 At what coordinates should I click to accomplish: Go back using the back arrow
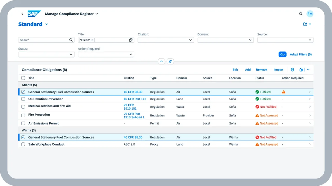(x=22, y=14)
